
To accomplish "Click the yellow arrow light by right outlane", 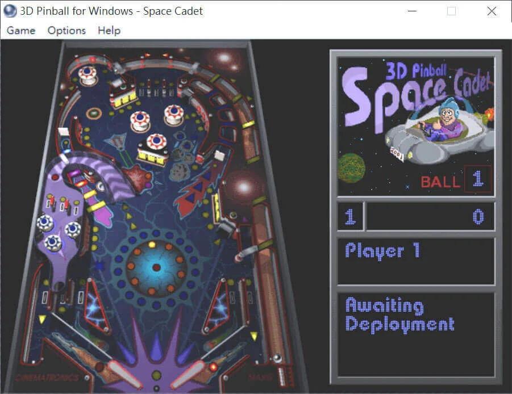I will 254,336.
